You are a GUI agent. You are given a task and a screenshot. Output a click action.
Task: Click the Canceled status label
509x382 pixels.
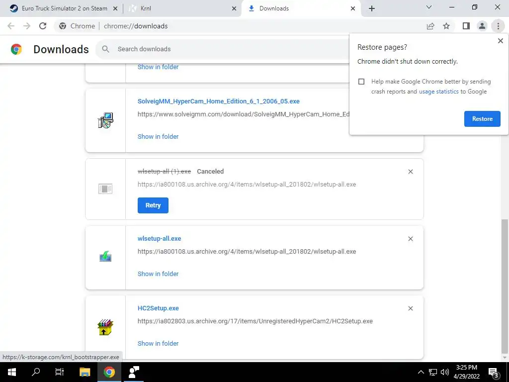(210, 172)
